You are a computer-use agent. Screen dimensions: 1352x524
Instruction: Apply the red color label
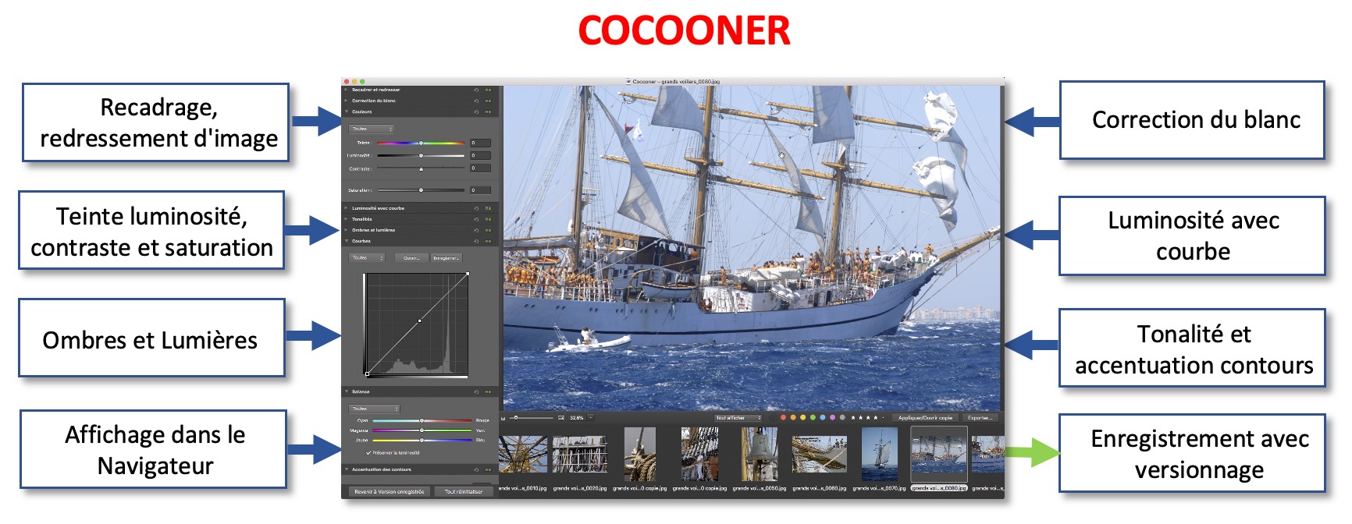(783, 417)
